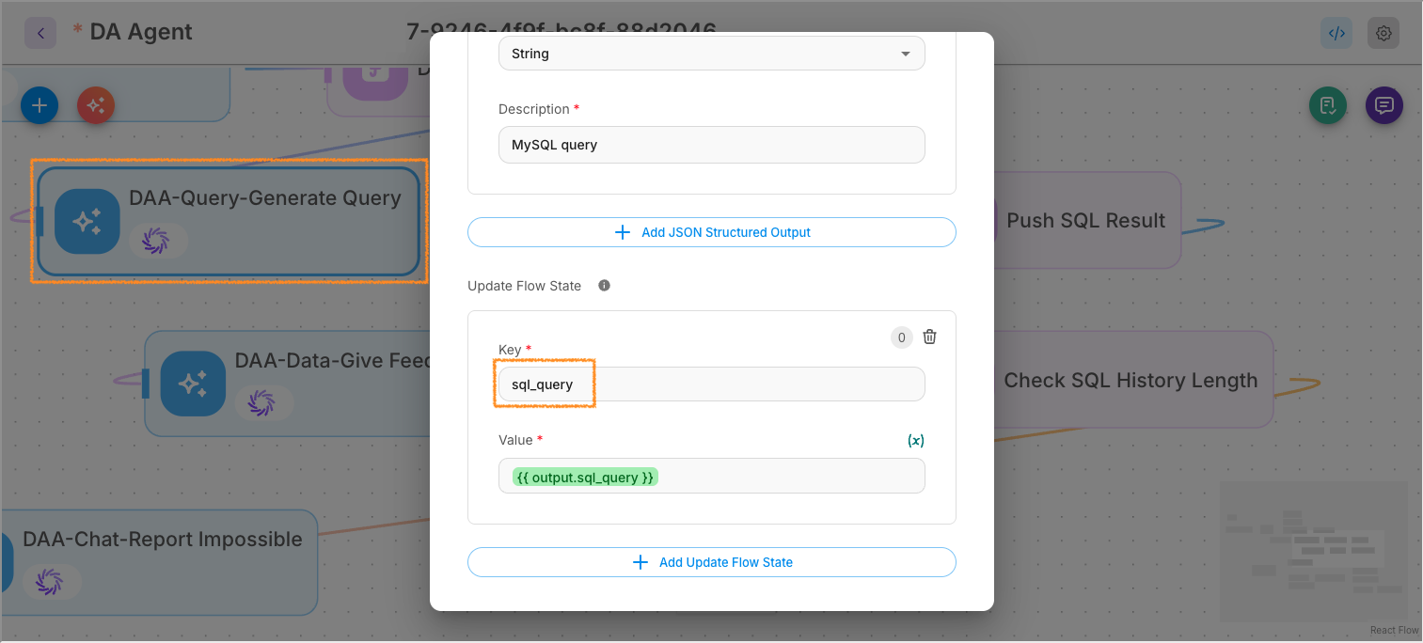Click the Description field containing MySQL query

(x=711, y=145)
